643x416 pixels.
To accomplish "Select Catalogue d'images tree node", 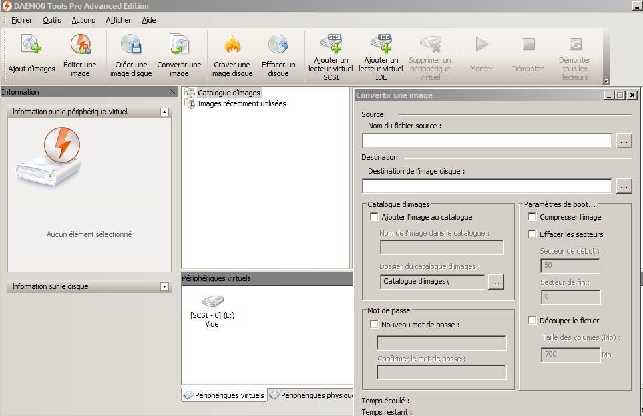I will tap(229, 93).
